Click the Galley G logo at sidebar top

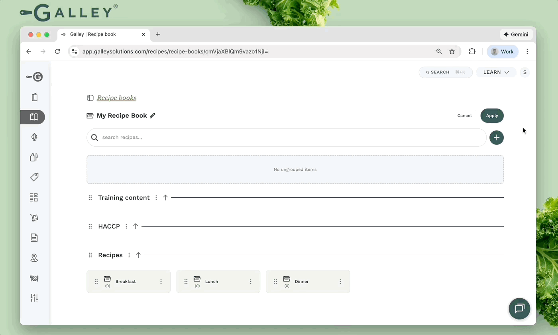pyautogui.click(x=34, y=77)
